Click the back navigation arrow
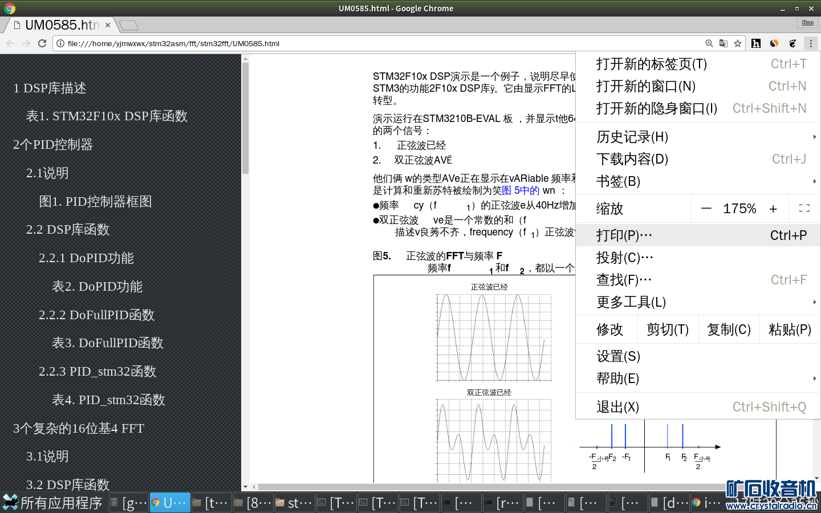Screen dimensions: 821x513 pyautogui.click(x=10, y=43)
